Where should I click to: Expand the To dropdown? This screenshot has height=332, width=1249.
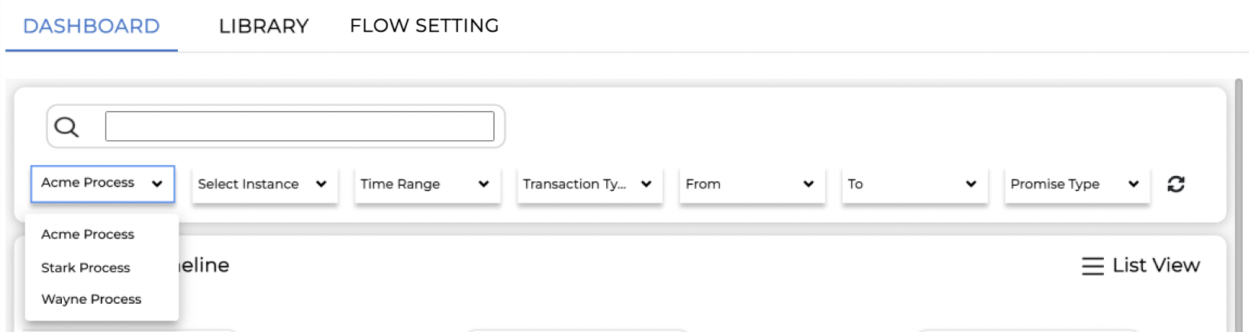915,184
